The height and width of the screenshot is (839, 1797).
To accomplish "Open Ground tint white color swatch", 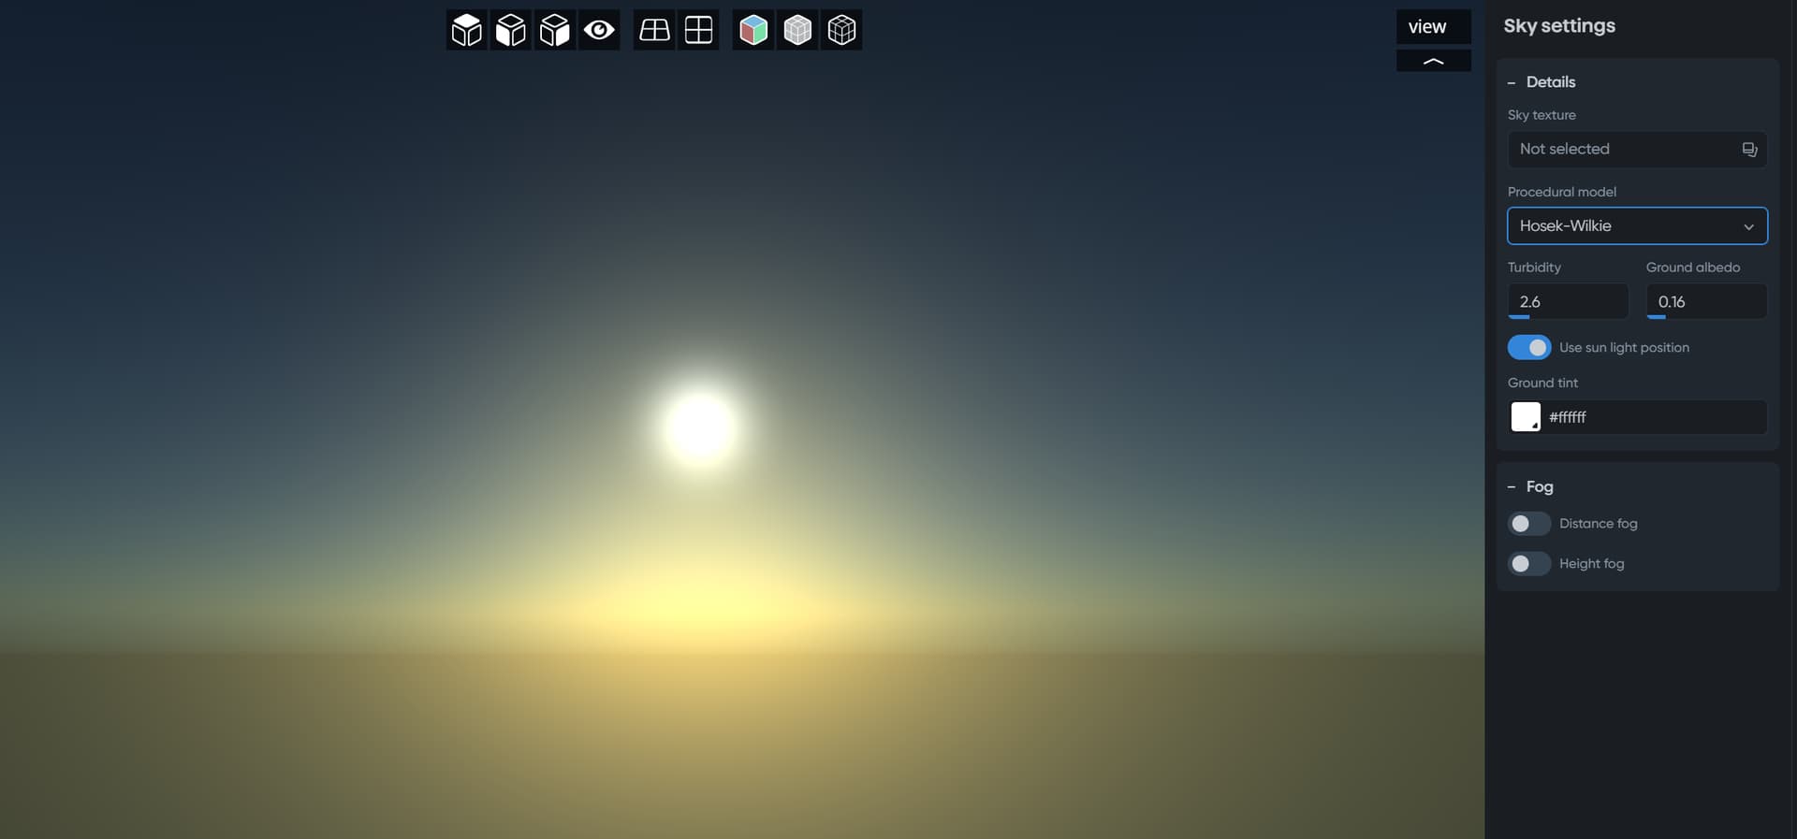I will (1526, 417).
